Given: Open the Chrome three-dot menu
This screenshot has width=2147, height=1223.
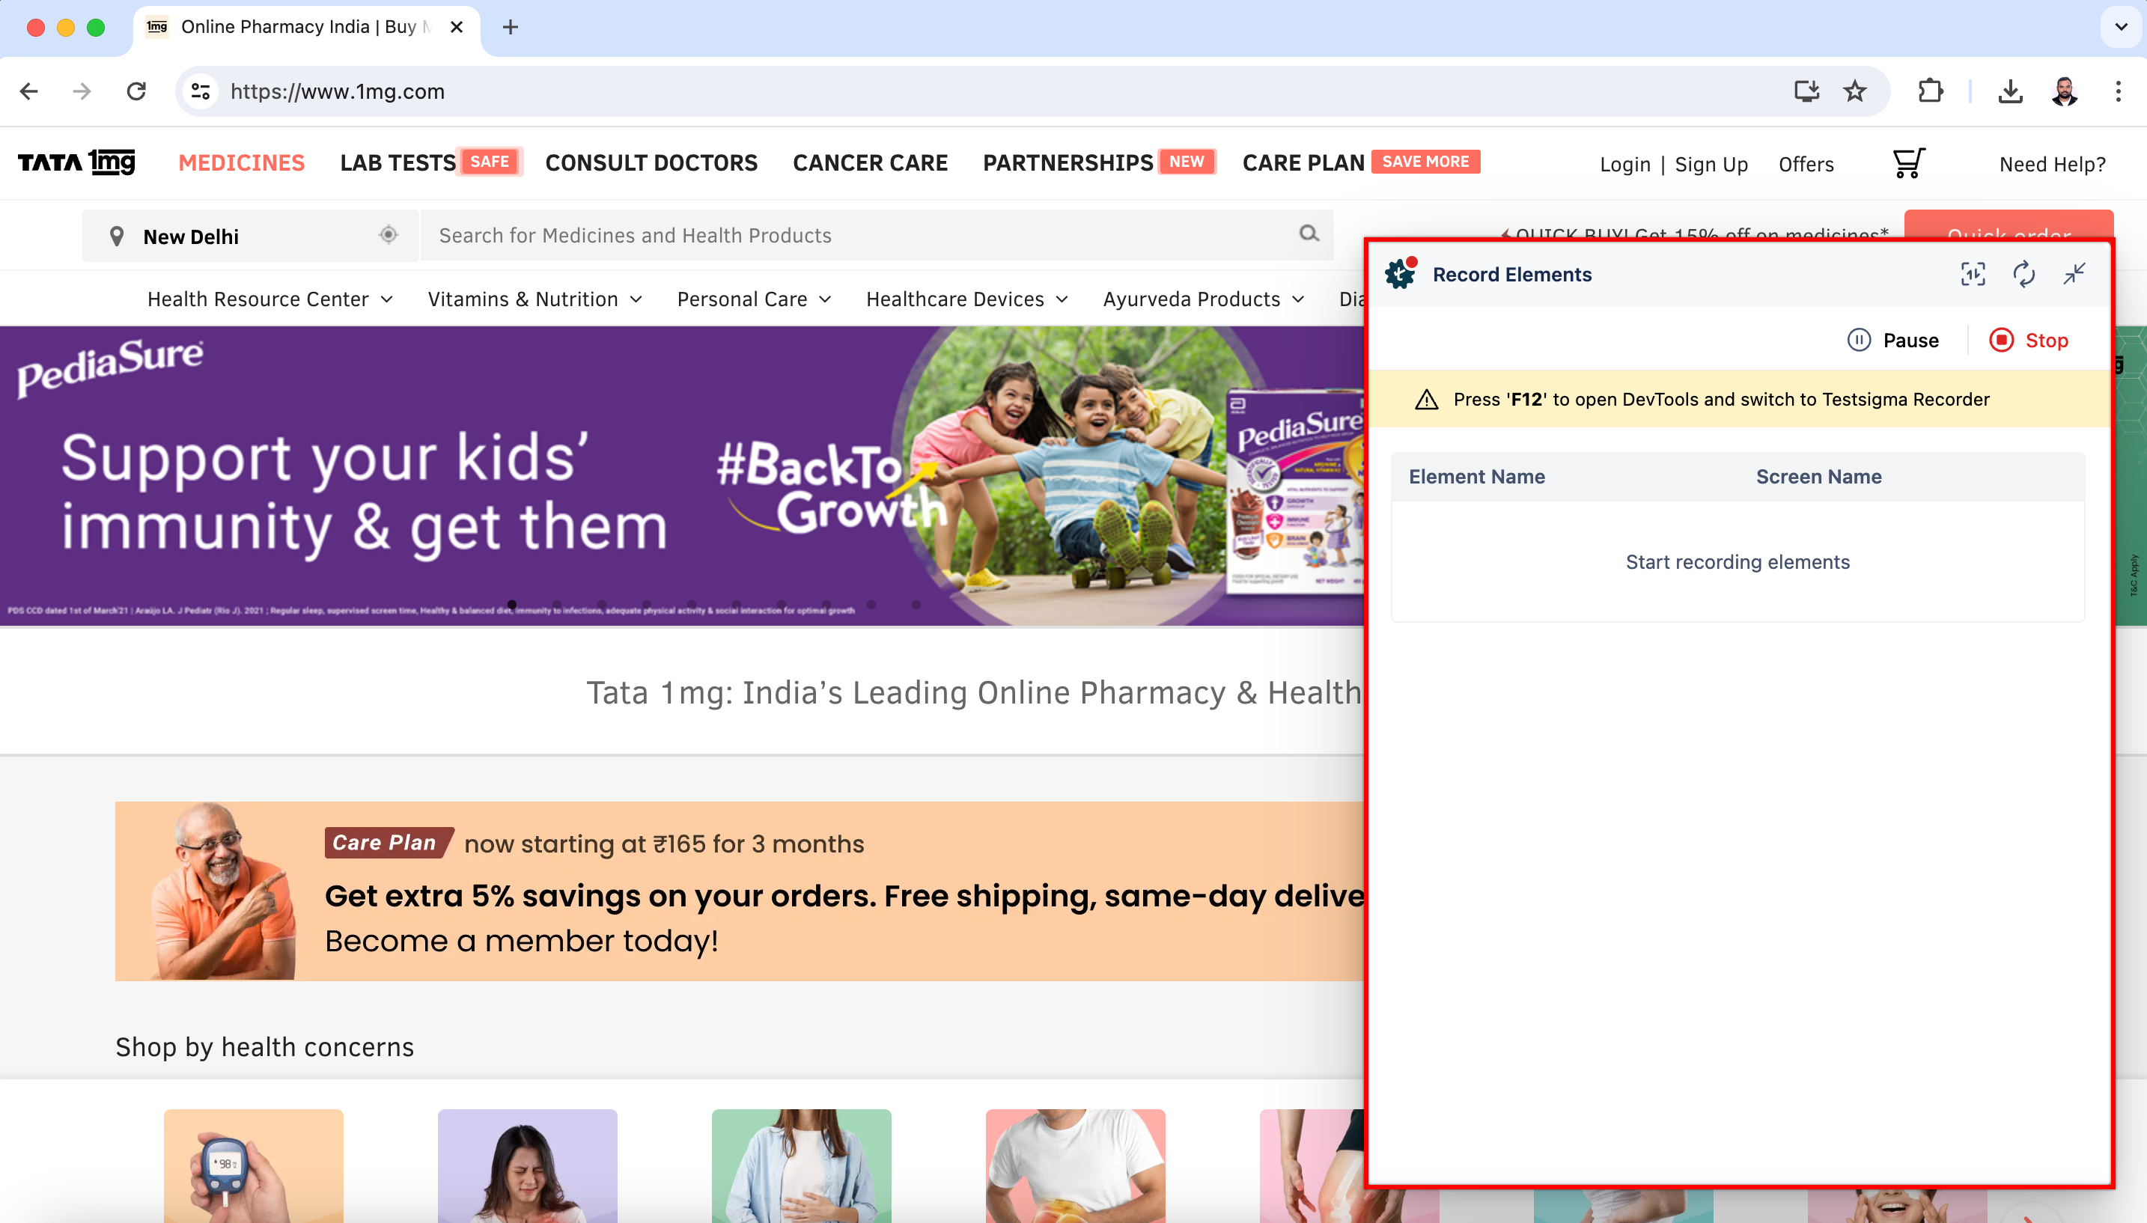Looking at the screenshot, I should 2119,91.
